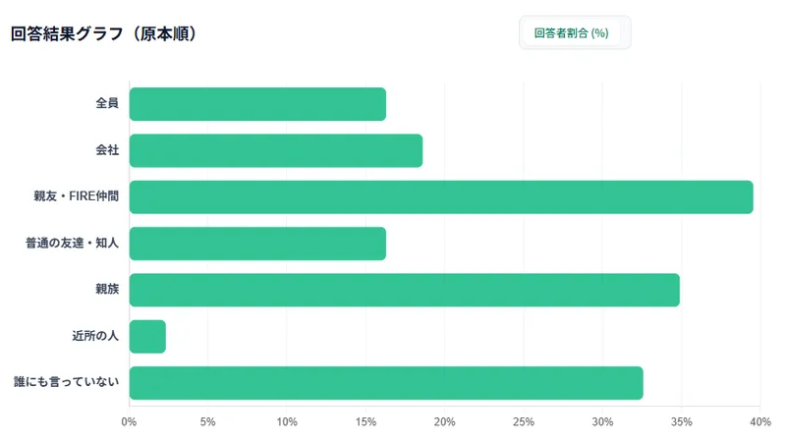Screen dimensions: 786x441
Task: Click the 親友・FIRE仲間 bar
Action: pos(441,197)
